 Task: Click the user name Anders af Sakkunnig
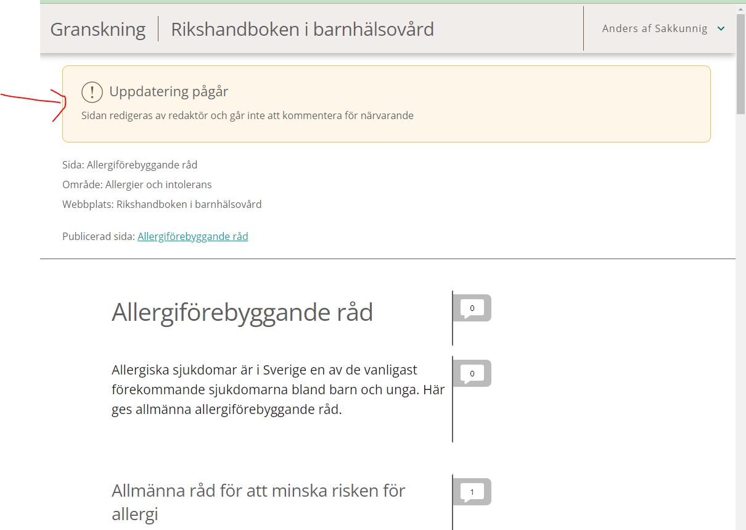655,28
